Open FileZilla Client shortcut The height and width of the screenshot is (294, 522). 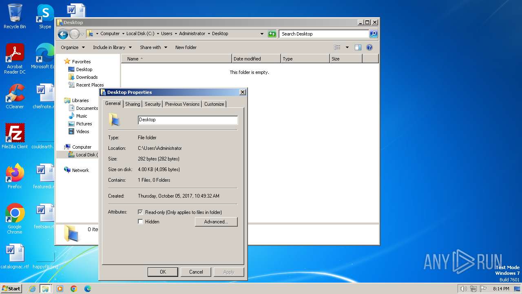15,136
